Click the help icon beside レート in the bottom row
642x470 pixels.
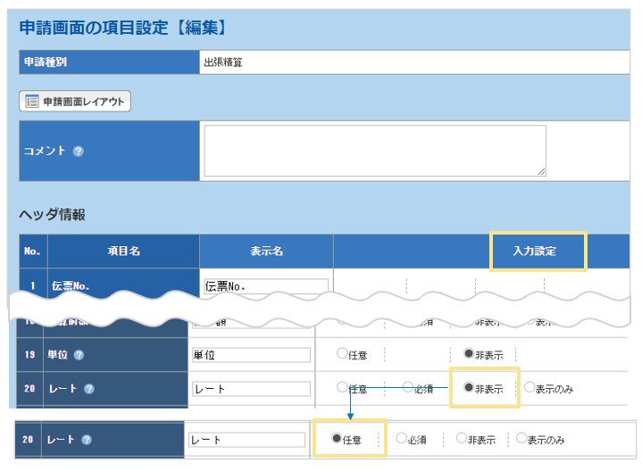tap(87, 440)
